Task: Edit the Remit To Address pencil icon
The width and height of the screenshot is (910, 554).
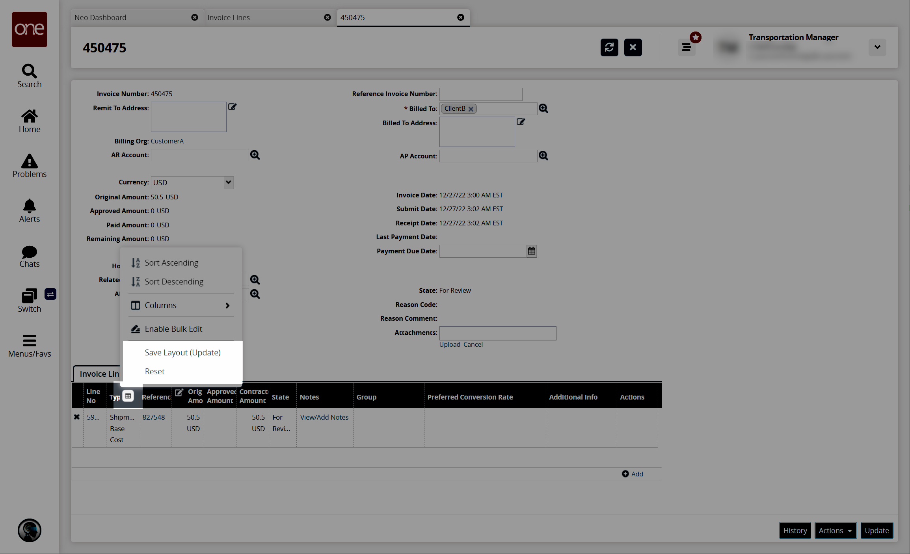Action: (232, 107)
